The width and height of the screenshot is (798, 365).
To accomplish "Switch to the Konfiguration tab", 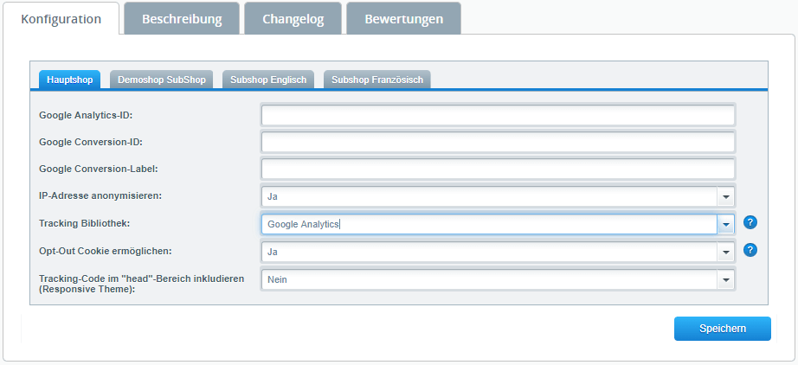I will tap(61, 19).
